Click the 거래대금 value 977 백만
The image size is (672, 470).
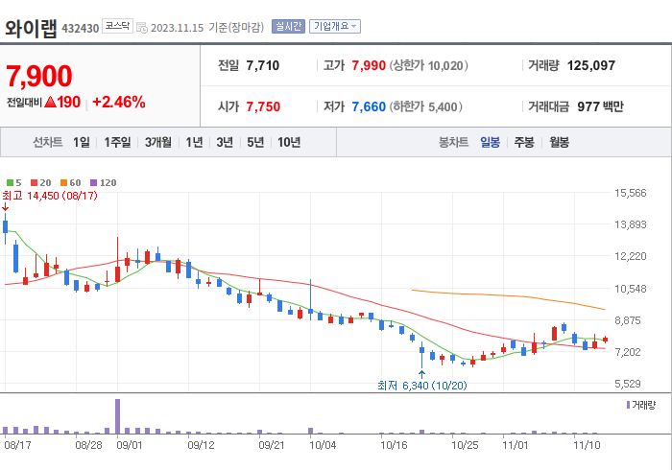(x=600, y=106)
